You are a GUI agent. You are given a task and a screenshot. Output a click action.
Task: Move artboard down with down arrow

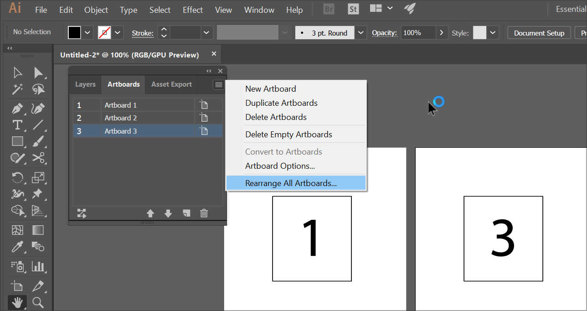coord(168,213)
